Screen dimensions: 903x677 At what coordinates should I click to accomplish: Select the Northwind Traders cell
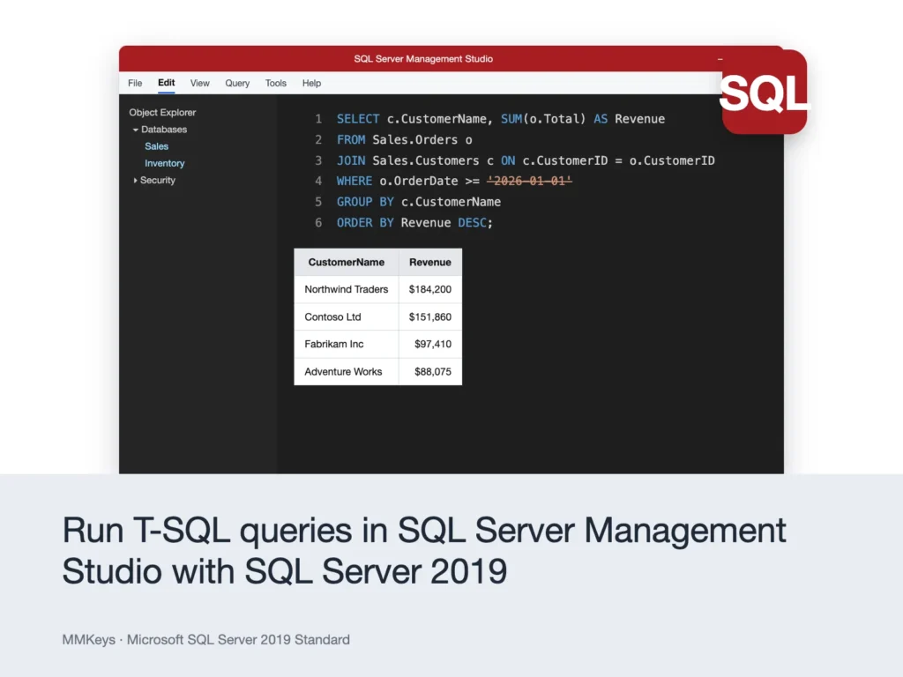[x=346, y=289]
